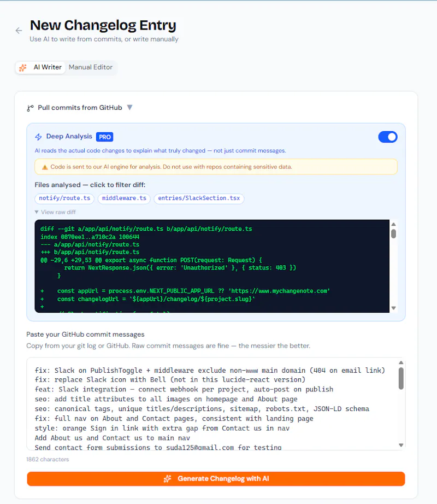Click 'Files analysed — click to filter diff' label
The width and height of the screenshot is (437, 504).
pos(90,185)
